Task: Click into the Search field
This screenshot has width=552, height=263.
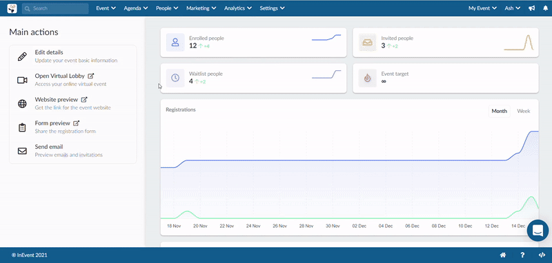Action: (x=55, y=9)
